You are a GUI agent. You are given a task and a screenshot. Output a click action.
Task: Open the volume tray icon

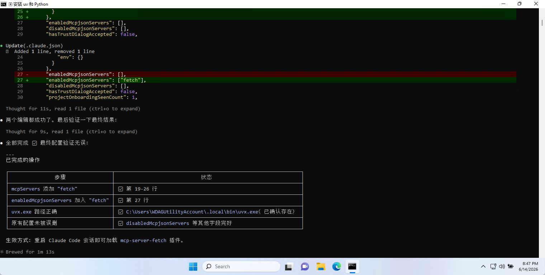[x=502, y=266]
